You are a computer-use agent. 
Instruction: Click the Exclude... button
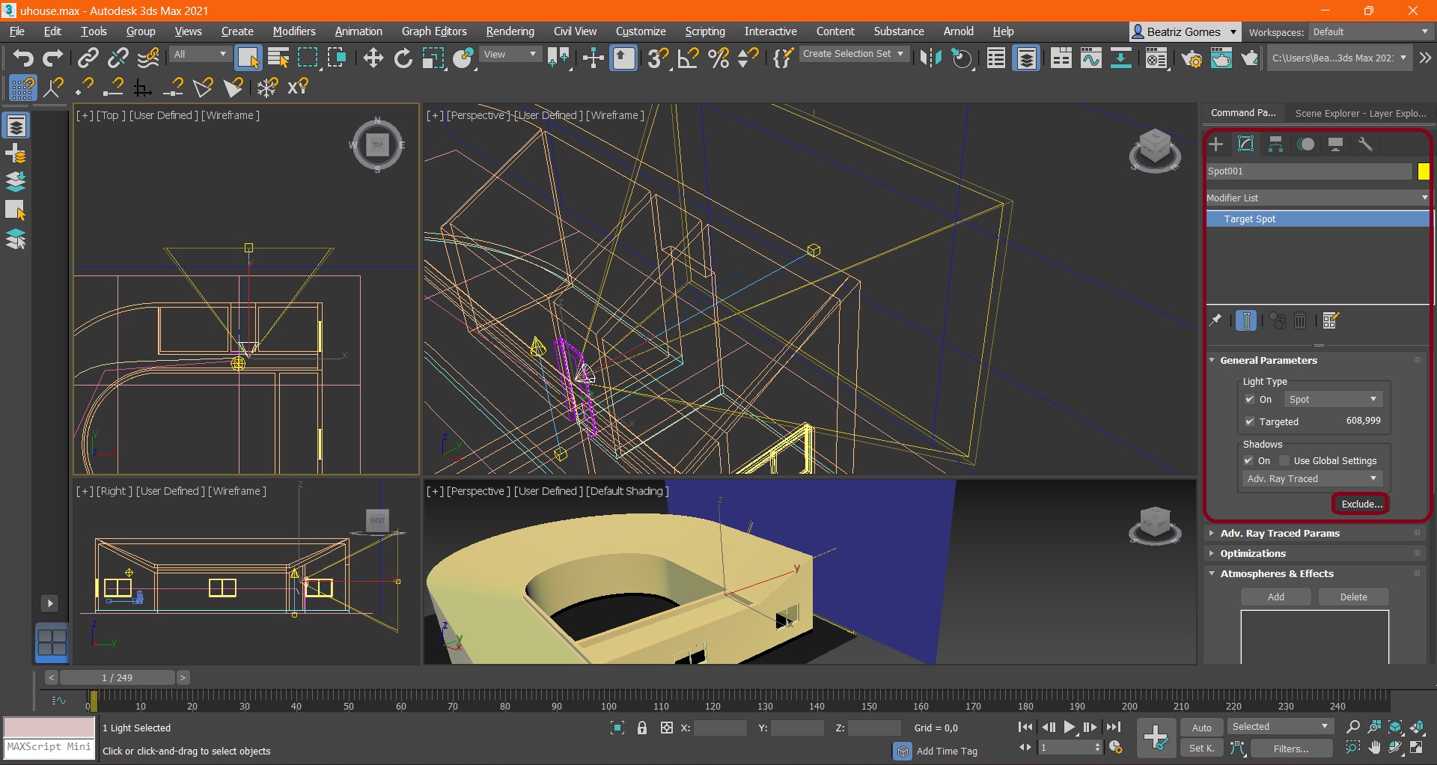pos(1361,504)
